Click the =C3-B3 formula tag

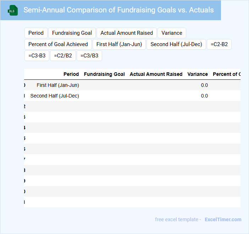(x=37, y=56)
